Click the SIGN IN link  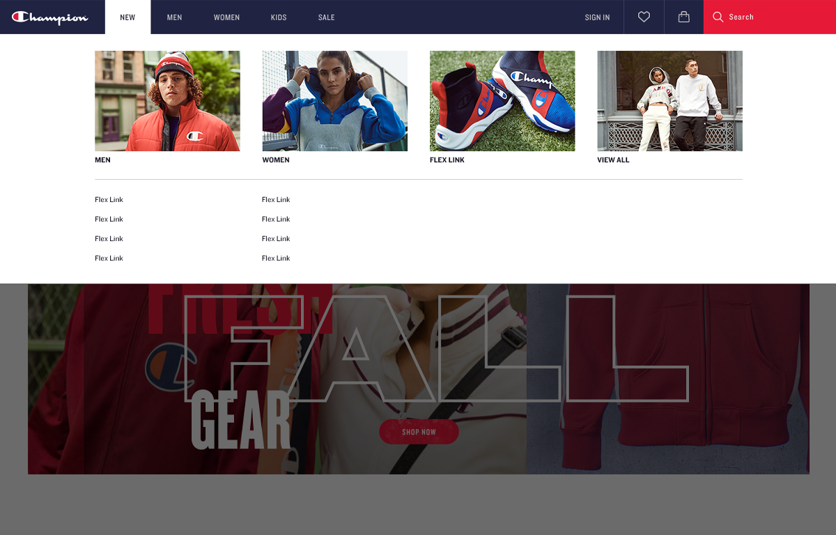click(597, 17)
